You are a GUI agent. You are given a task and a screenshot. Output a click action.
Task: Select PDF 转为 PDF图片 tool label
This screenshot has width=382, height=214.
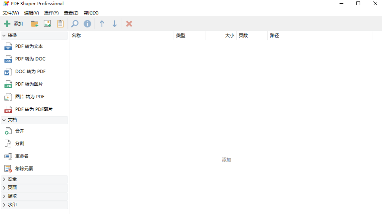coord(34,109)
